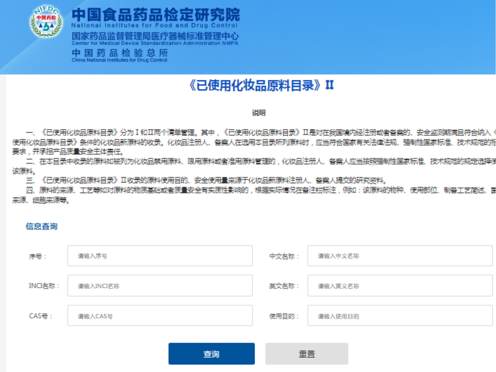Screen dimensions: 496x372
Task: Click the INCI名称 input field
Action: pos(160,285)
